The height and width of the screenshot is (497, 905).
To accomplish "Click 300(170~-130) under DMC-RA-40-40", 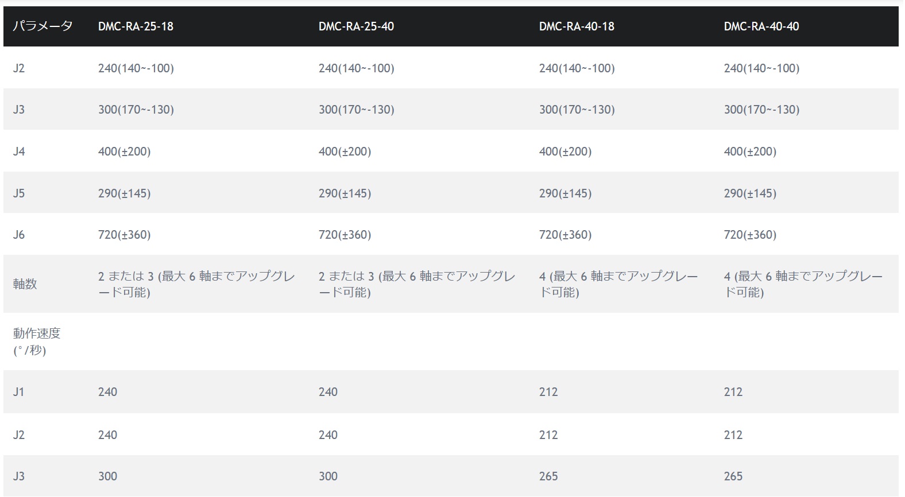I will pos(761,110).
